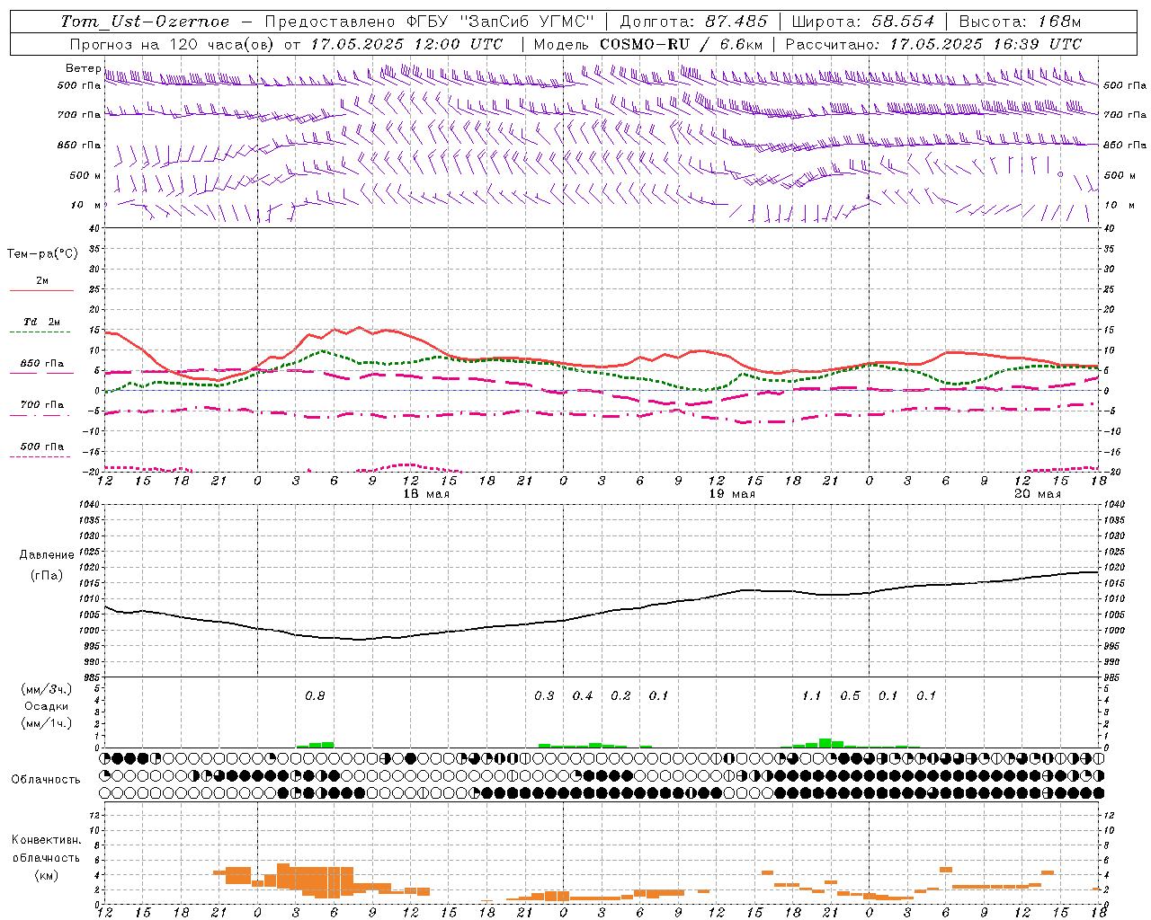Click the (мм/1ч.) precipitation unit label
The width and height of the screenshot is (1151, 920).
[x=47, y=723]
